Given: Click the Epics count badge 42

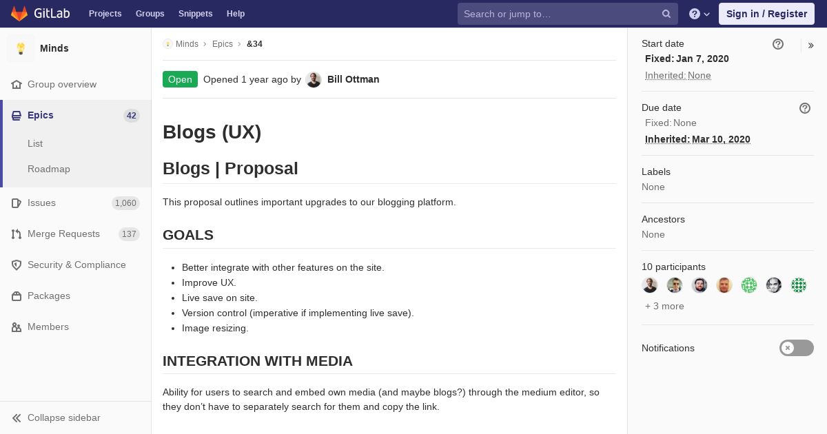Looking at the screenshot, I should pos(132,116).
